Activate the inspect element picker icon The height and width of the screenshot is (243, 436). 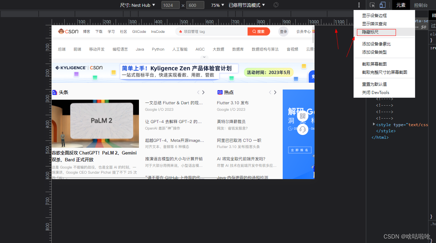coord(372,5)
